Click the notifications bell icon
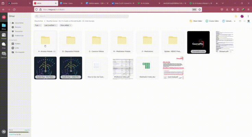This screenshot has height=137, width=252. coord(236,16)
